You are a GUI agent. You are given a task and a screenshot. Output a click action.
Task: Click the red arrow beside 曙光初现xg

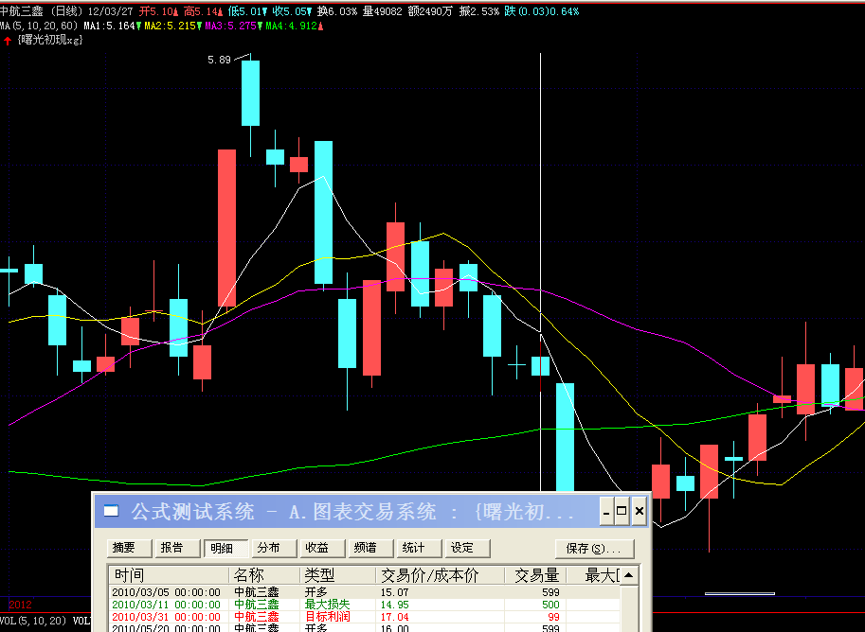(x=8, y=41)
